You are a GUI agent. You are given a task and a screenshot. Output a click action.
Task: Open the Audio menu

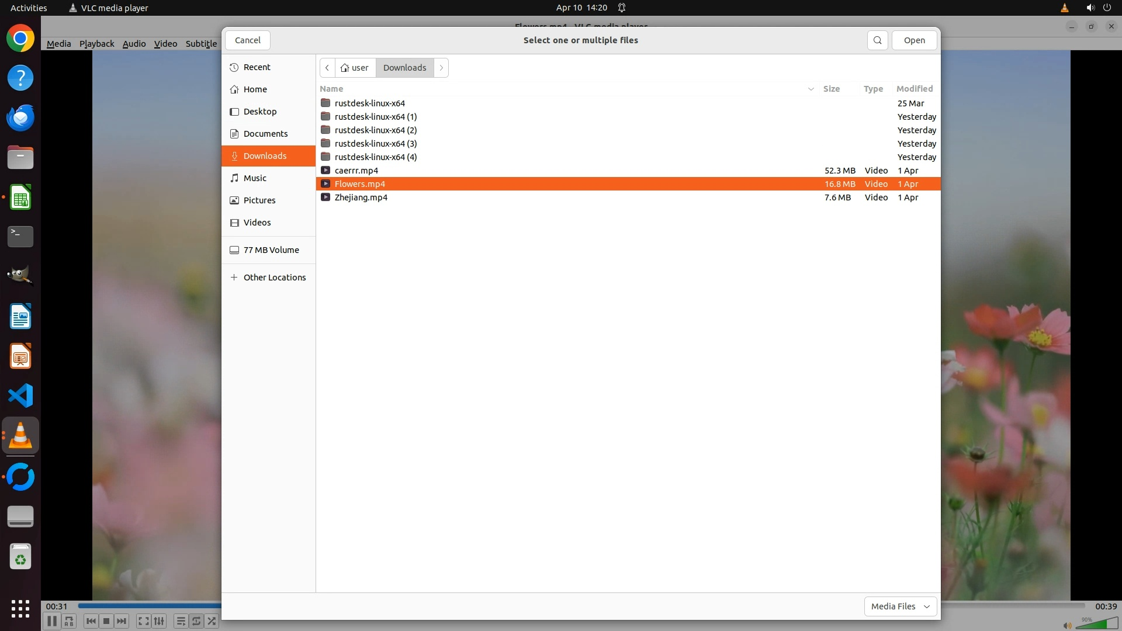click(x=134, y=44)
